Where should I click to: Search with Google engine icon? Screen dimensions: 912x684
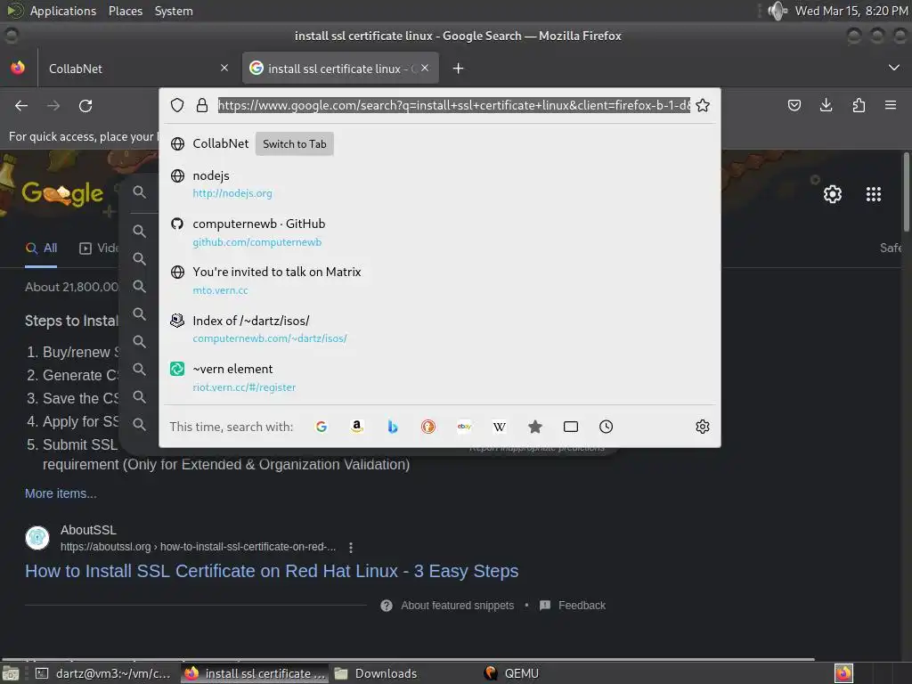[x=321, y=427]
